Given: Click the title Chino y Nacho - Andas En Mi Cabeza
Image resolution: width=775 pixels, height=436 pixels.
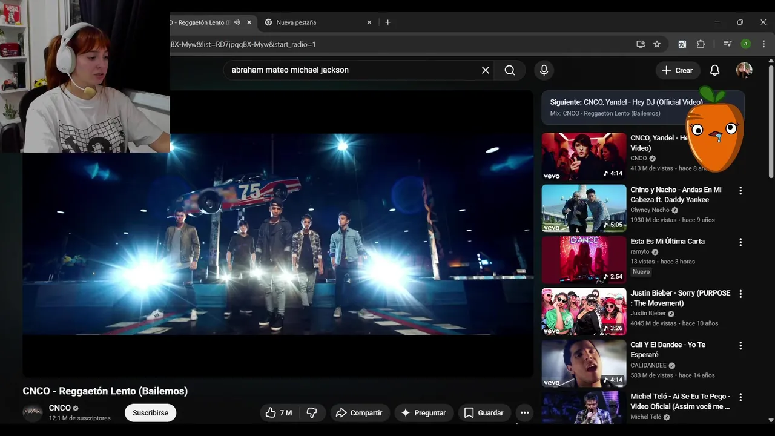Looking at the screenshot, I should click(x=676, y=195).
